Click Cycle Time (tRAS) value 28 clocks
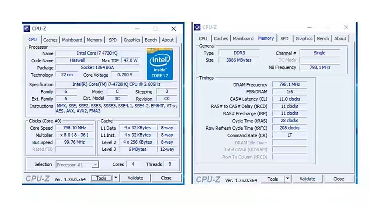Screen dimensions: 369x207 [290, 120]
